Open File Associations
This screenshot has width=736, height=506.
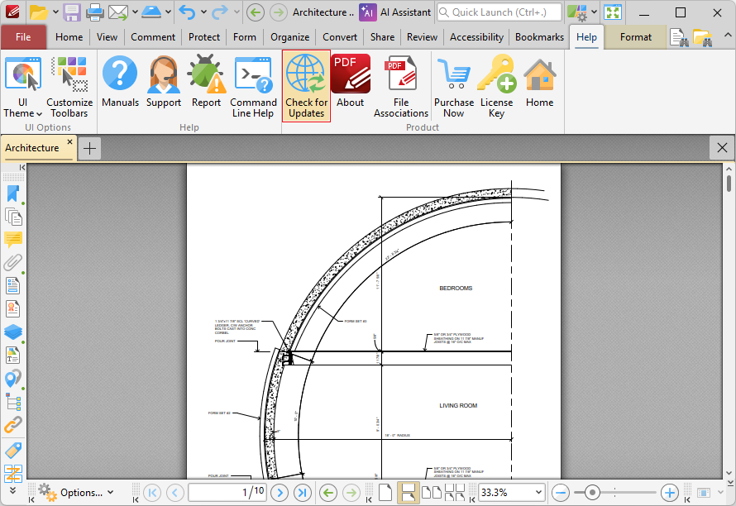coord(401,87)
